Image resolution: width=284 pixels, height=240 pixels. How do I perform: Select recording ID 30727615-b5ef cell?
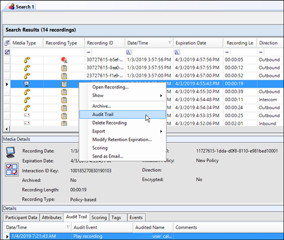(105, 60)
